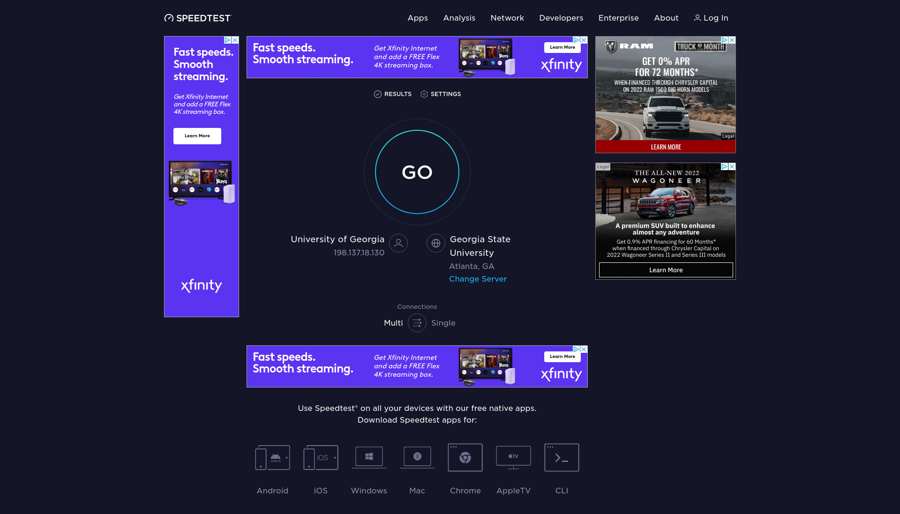
Task: Close the bottom Xfinity banner ad
Action: [x=584, y=350]
